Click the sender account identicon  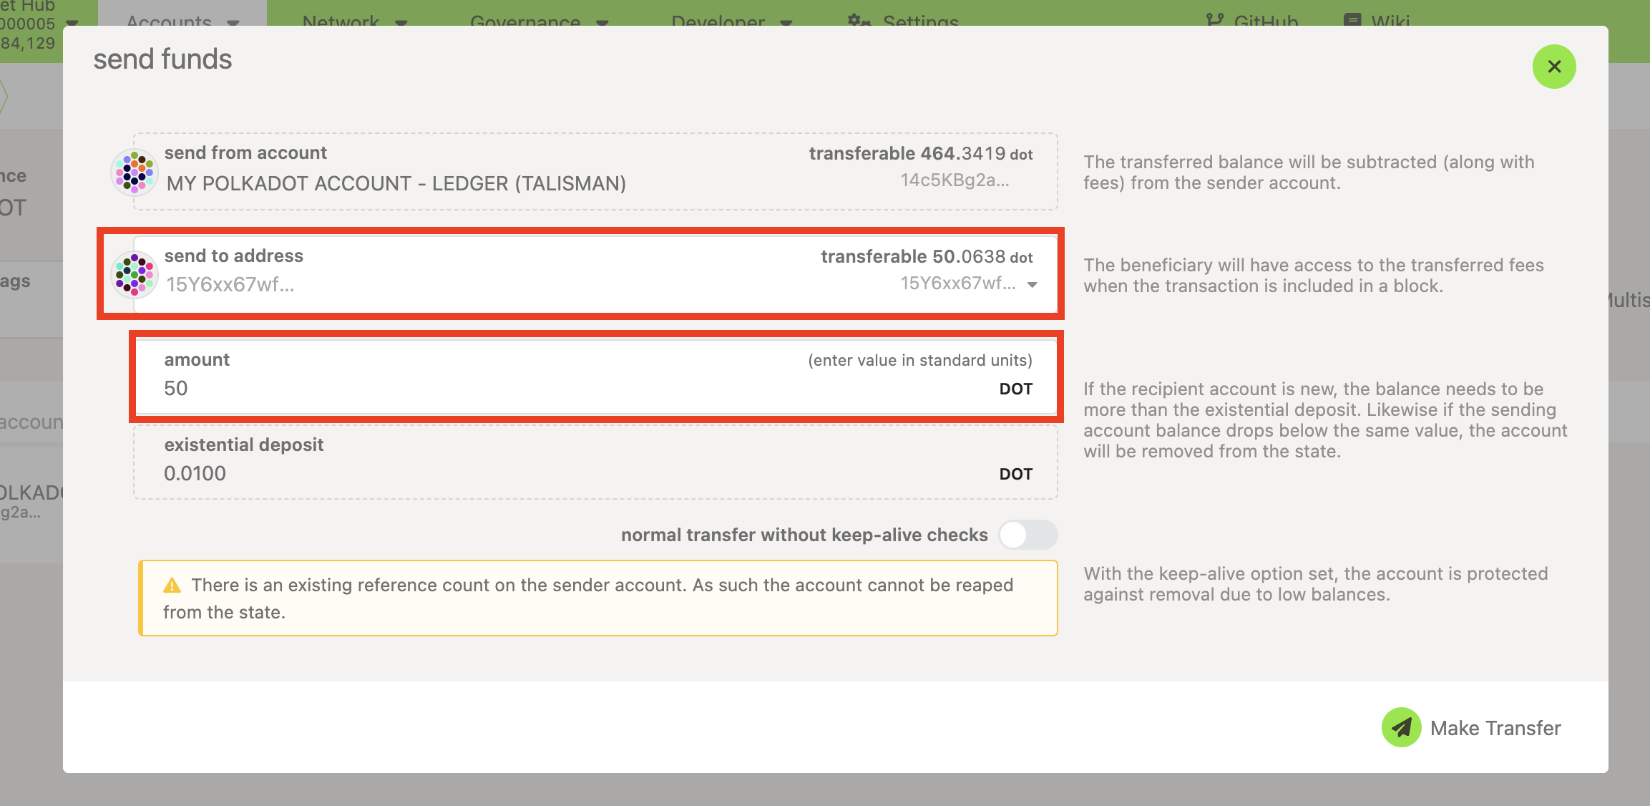pyautogui.click(x=135, y=172)
